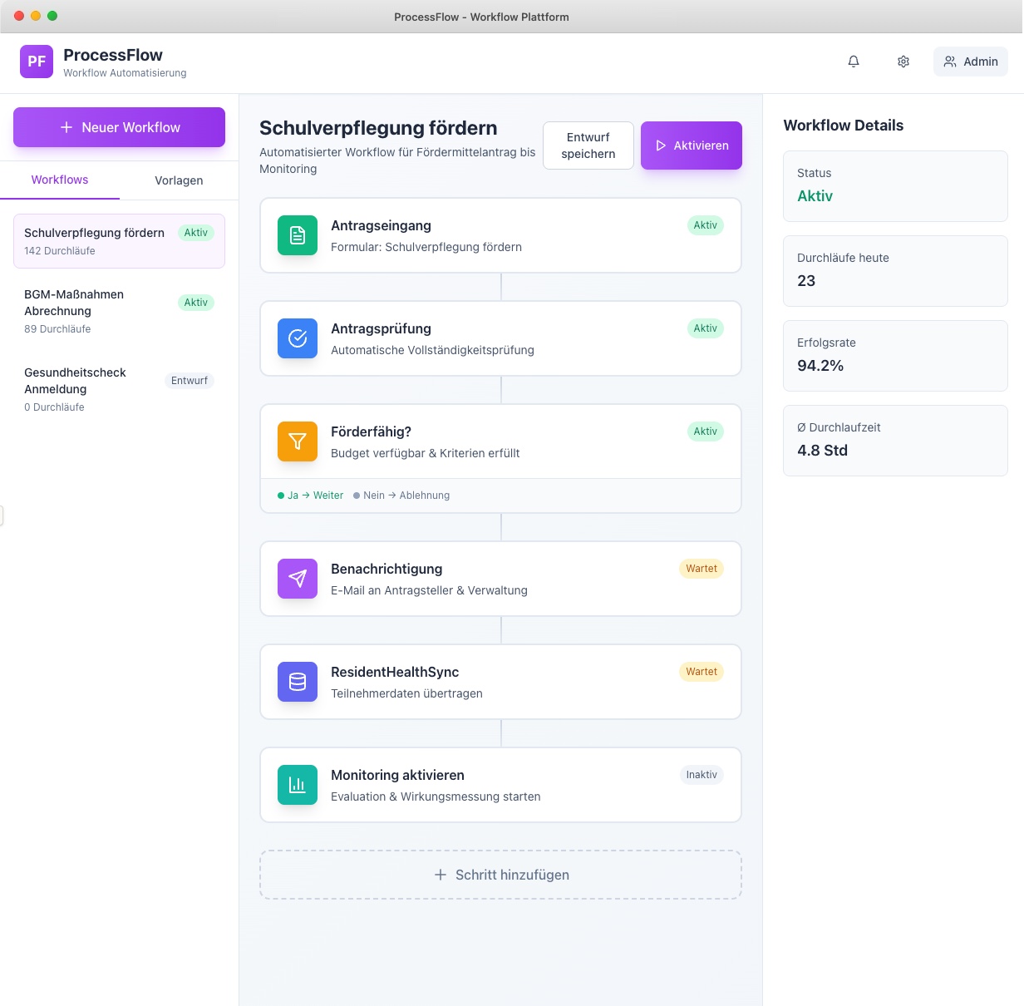Open the Workflows tab
Image resolution: width=1024 pixels, height=1006 pixels.
(59, 180)
